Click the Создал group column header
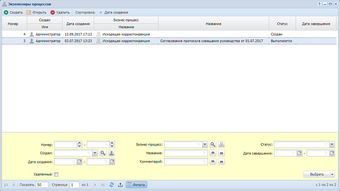340x191 pixels. [x=45, y=20]
